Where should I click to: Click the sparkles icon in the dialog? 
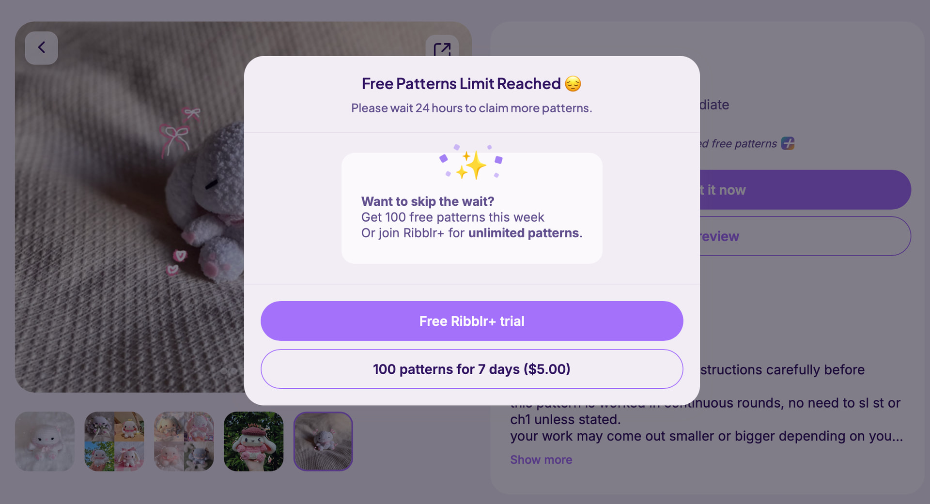tap(471, 165)
